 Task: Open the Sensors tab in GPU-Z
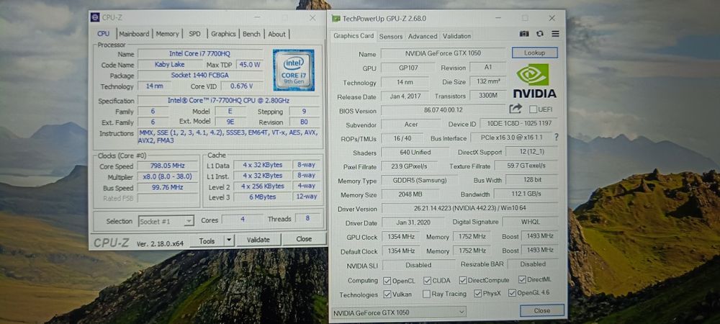[391, 36]
